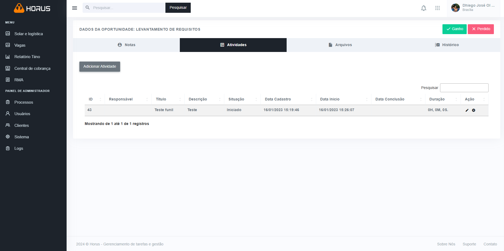This screenshot has height=251, width=504.
Task: Sort table by Situação column
Action: 242,99
